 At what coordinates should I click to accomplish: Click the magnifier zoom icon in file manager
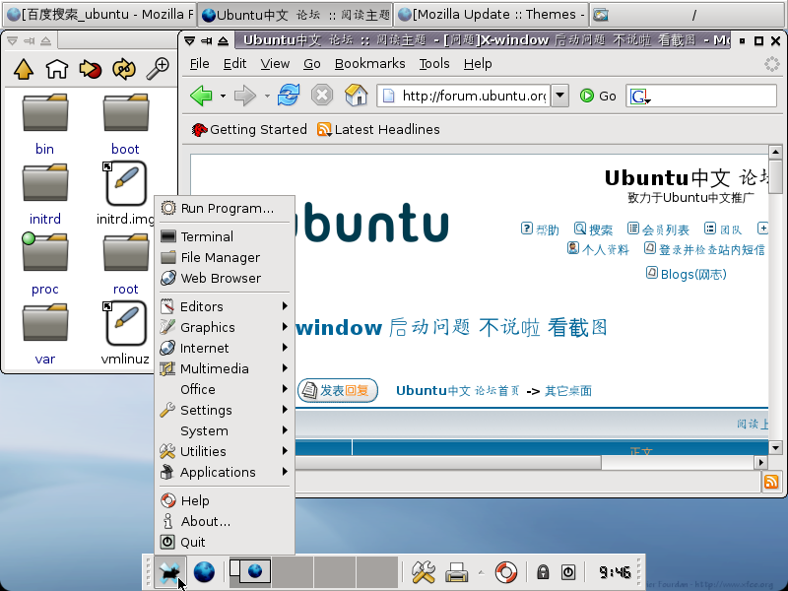coord(158,69)
